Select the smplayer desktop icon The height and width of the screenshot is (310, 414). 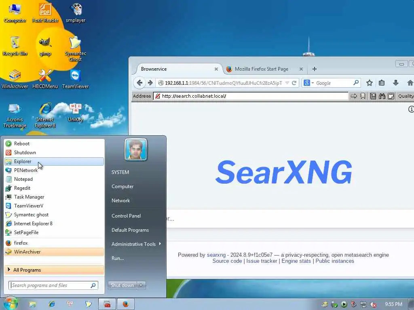tap(76, 13)
